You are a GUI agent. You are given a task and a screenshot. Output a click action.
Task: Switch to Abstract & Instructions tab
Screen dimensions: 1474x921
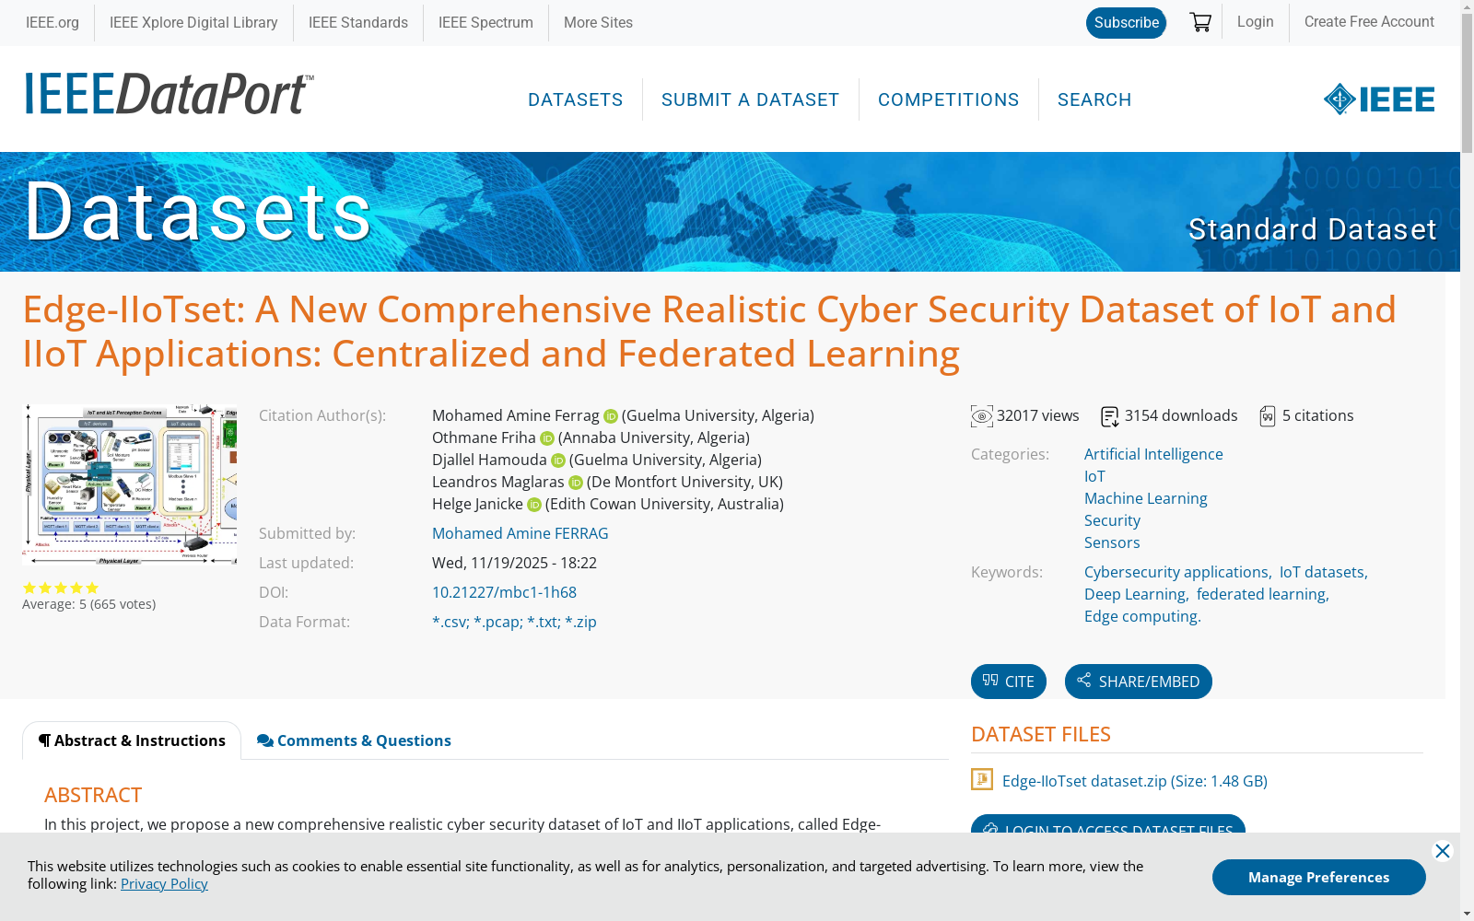tap(132, 740)
